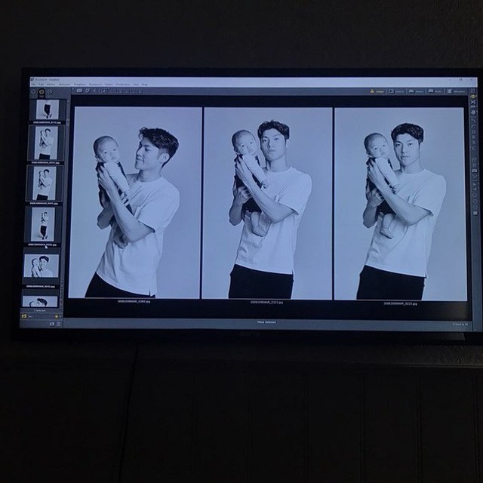
Task: Click the yellow folder icon at bottom left
Action: 24,315
